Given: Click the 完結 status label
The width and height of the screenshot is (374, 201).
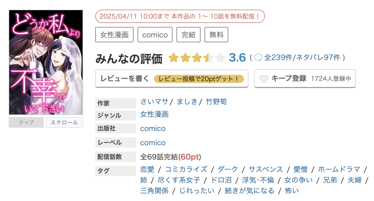Looking at the screenshot, I should point(189,34).
